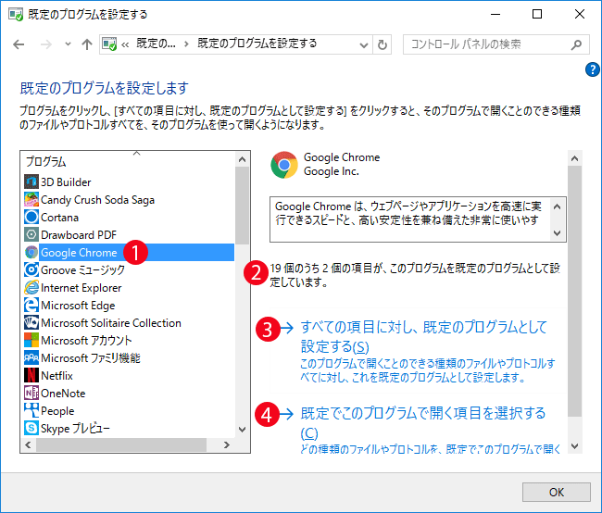
Task: Open help with the blue question mark
Action: pyautogui.click(x=593, y=69)
